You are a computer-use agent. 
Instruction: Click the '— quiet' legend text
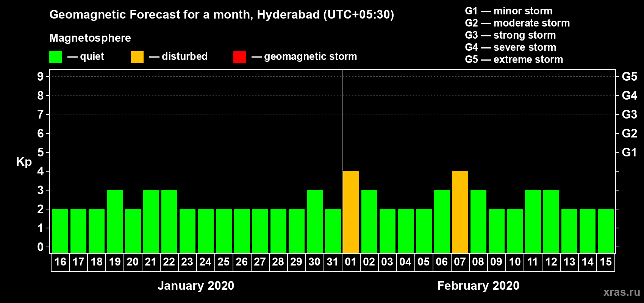86,56
